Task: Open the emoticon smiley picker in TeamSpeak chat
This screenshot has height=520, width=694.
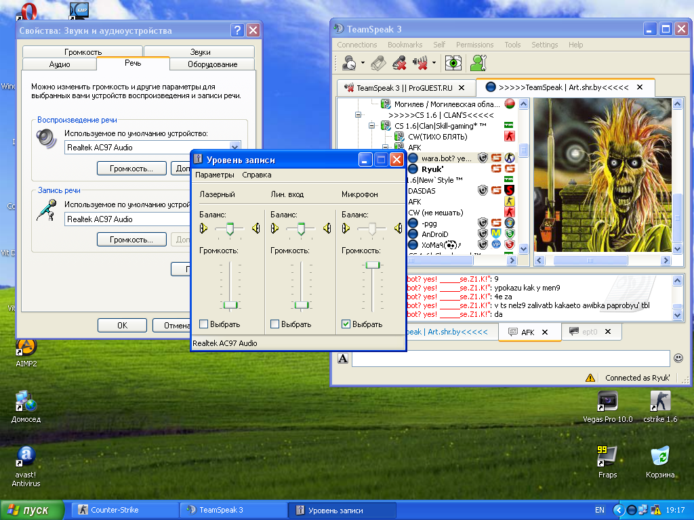Action: coord(678,358)
